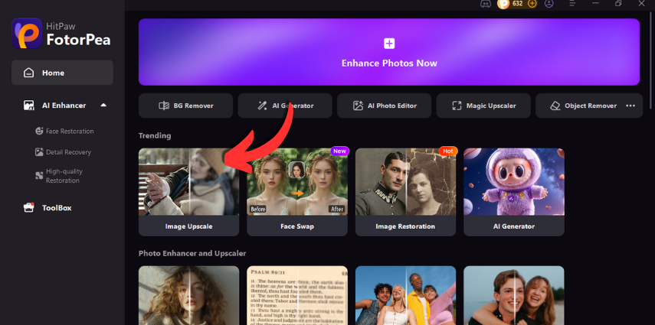Click the New badge on Face Swap

pyautogui.click(x=339, y=151)
